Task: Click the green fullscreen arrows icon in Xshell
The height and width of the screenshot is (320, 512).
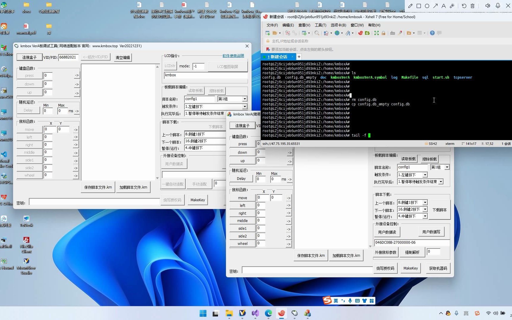Action: coord(377,33)
